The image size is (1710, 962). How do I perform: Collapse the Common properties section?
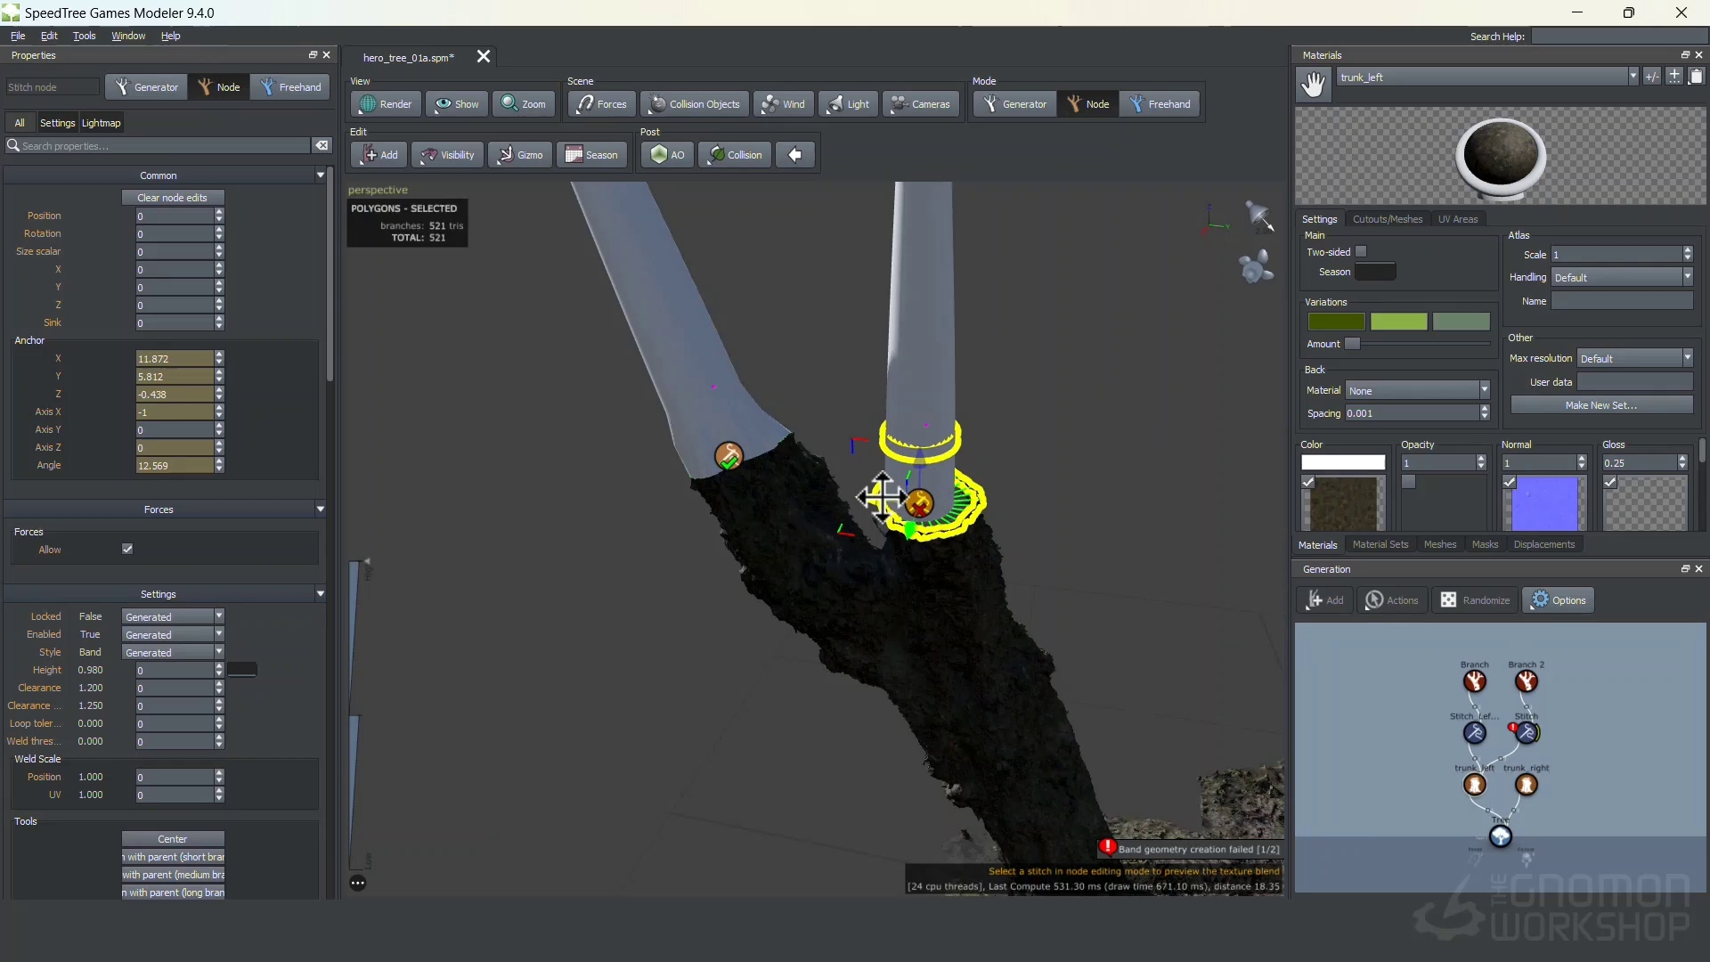point(320,175)
